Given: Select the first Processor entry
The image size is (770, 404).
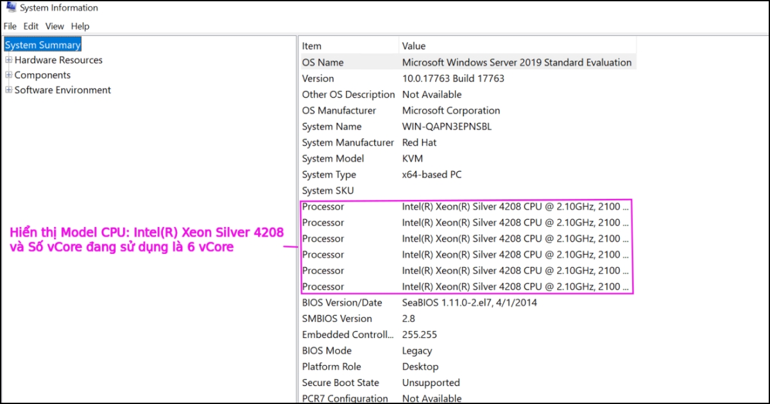Looking at the screenshot, I should point(449,206).
